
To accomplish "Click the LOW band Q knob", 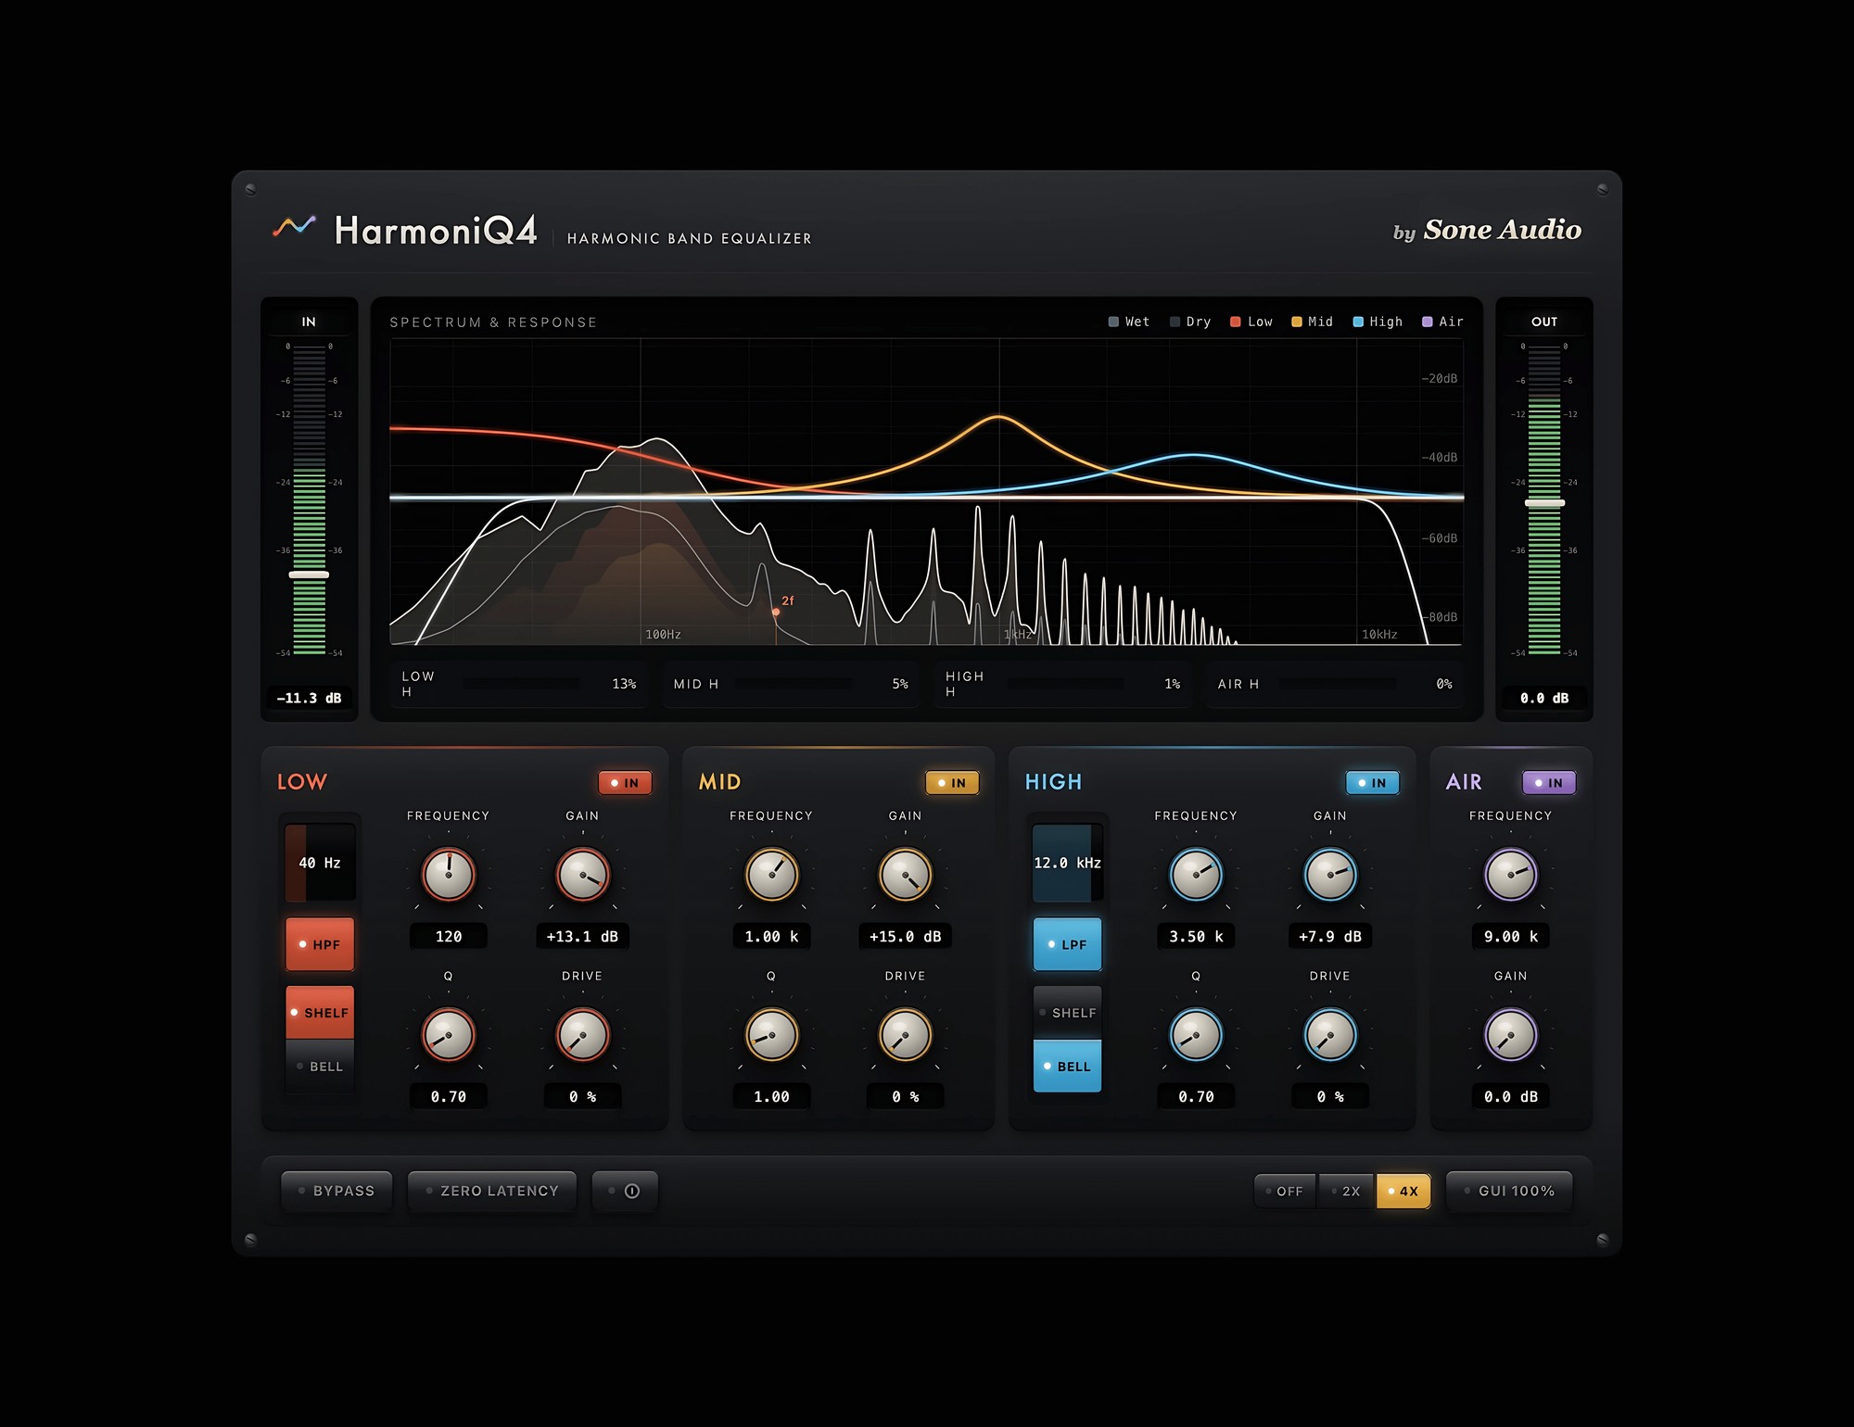I will 449,1034.
